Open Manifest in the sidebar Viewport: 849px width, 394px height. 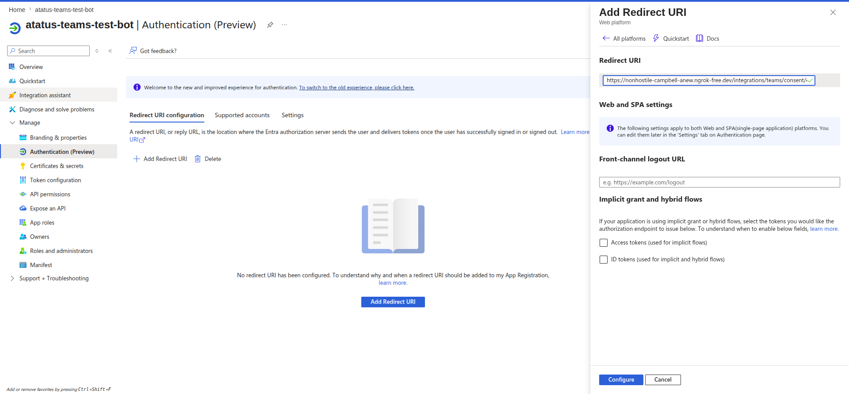click(x=58, y=265)
